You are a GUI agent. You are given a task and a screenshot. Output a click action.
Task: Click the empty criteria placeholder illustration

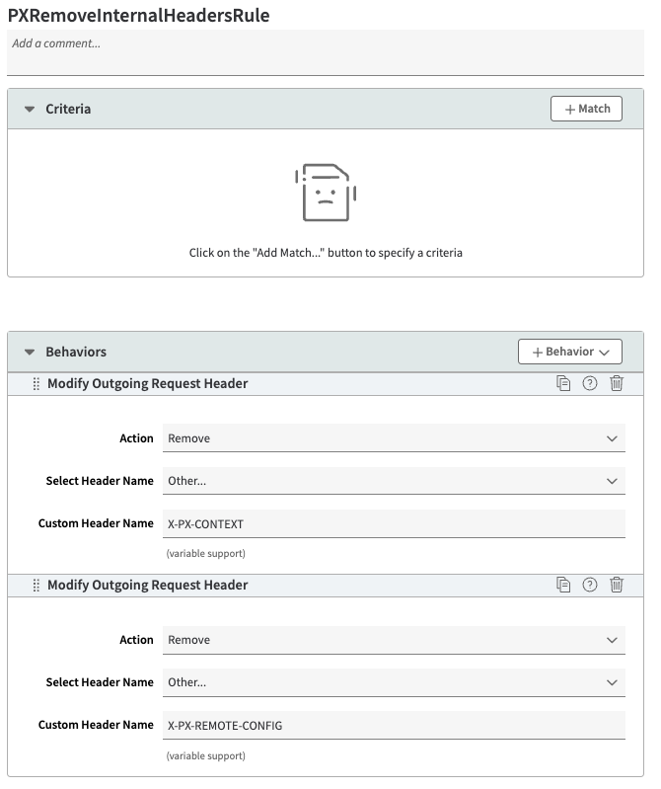(326, 193)
